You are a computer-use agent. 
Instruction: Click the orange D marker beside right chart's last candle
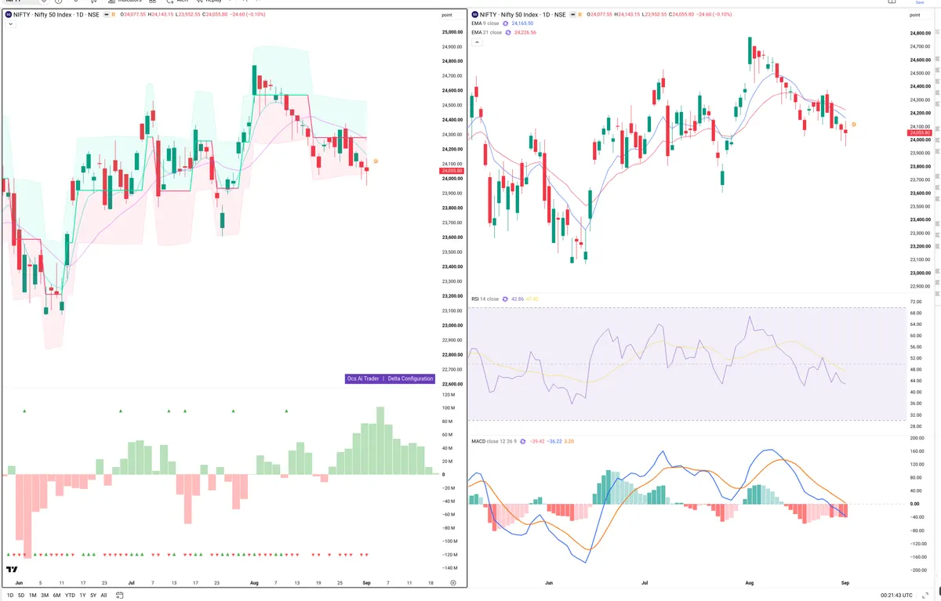(853, 125)
